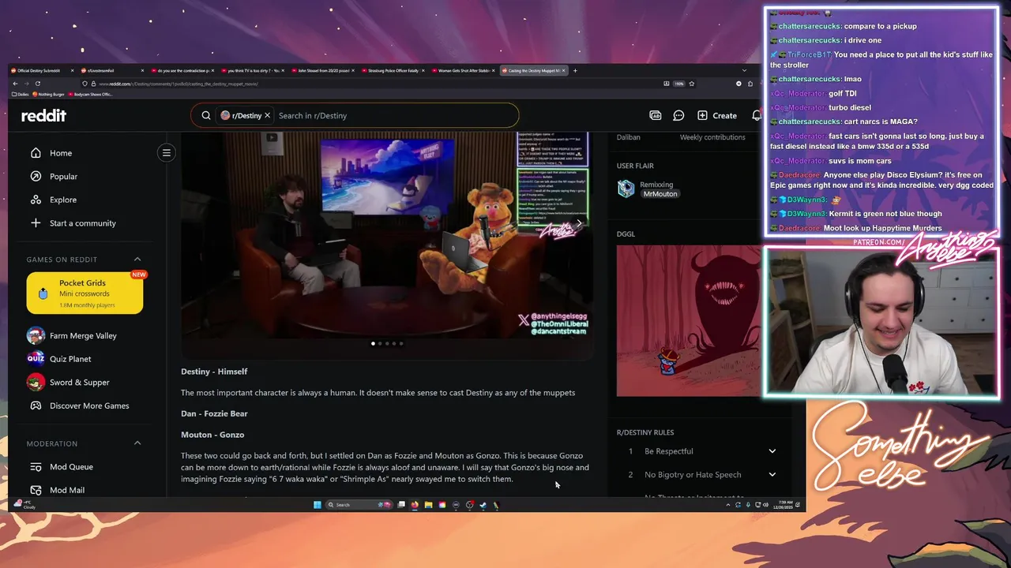Switch to r/LivestreamFail tab
The height and width of the screenshot is (568, 1011).
tap(112, 71)
